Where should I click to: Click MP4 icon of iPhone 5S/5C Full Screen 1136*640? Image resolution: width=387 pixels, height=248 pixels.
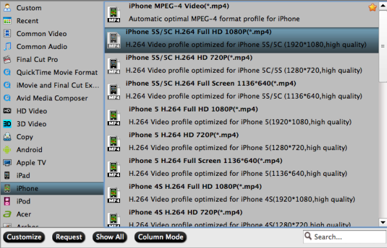point(114,92)
